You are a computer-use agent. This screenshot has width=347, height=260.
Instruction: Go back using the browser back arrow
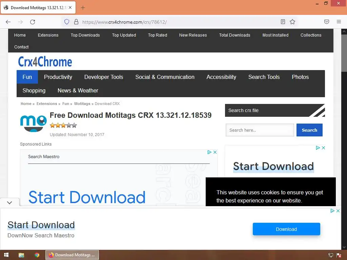[x=8, y=22]
